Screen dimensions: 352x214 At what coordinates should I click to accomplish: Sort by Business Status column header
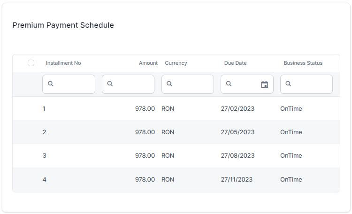[303, 63]
